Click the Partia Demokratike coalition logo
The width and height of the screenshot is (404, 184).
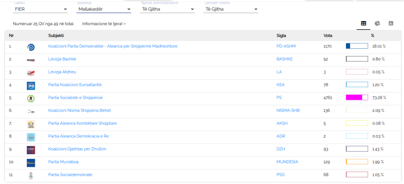click(x=31, y=47)
